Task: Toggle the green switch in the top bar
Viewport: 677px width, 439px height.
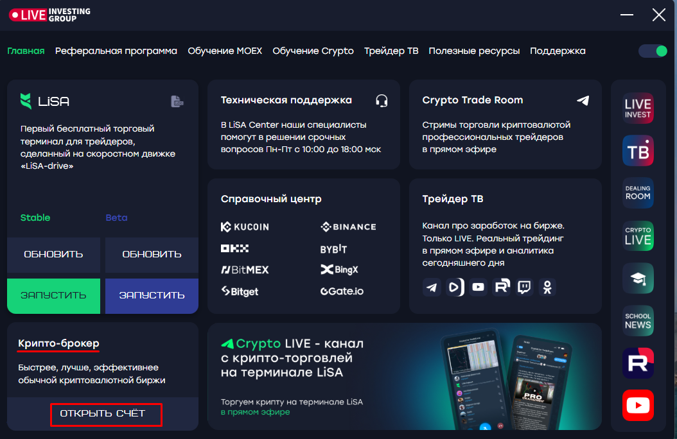Action: pyautogui.click(x=653, y=51)
